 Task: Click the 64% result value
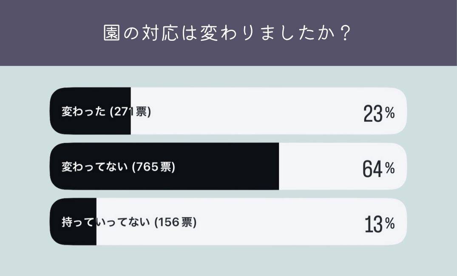tap(378, 168)
